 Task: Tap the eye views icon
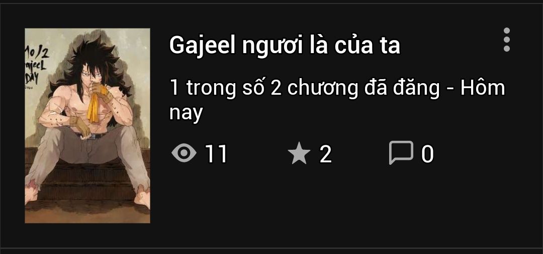[x=184, y=153]
